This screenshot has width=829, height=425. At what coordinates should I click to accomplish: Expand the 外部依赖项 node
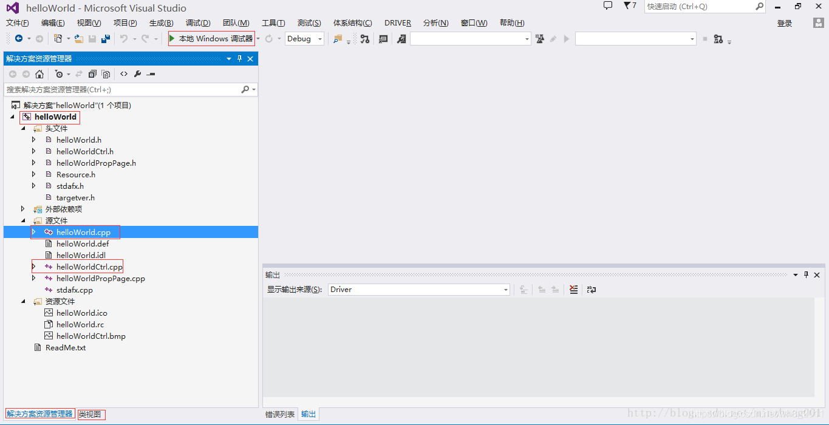[23, 209]
